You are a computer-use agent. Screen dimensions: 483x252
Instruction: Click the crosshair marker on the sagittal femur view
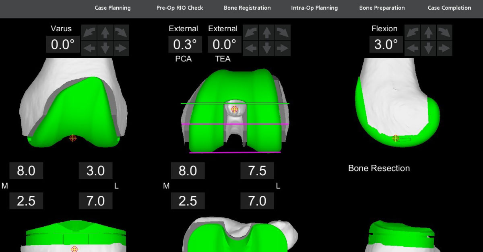pyautogui.click(x=396, y=138)
